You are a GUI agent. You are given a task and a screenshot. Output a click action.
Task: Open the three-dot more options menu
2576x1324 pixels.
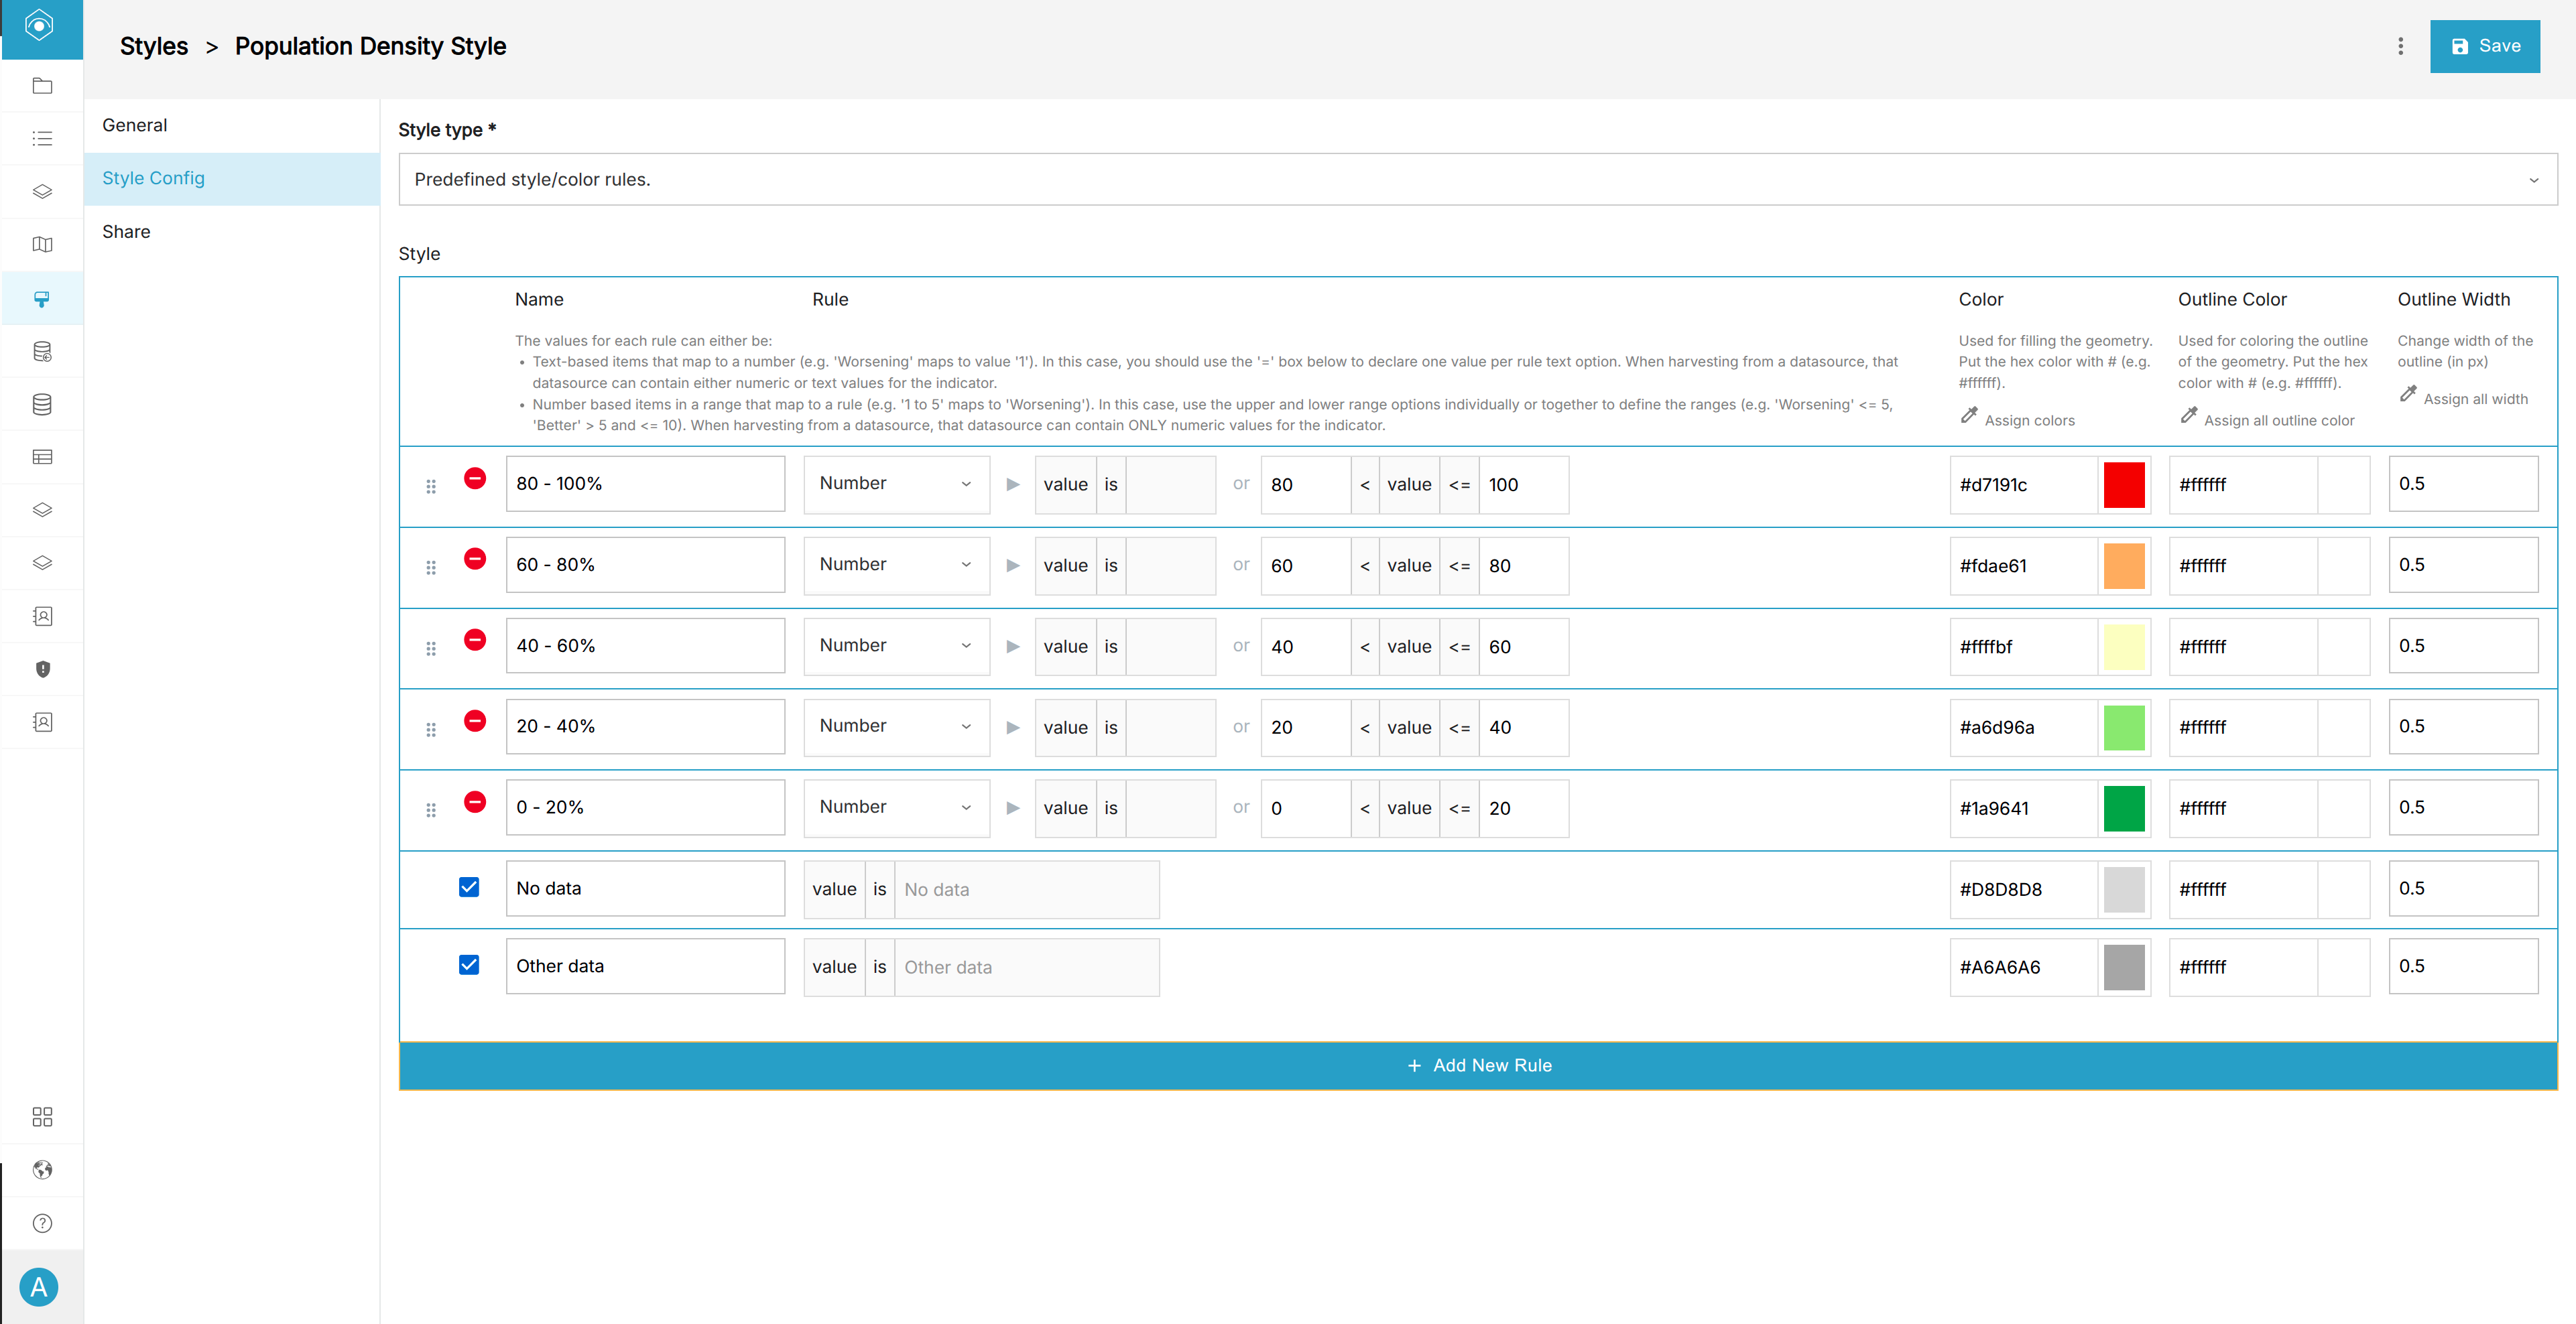[2400, 46]
